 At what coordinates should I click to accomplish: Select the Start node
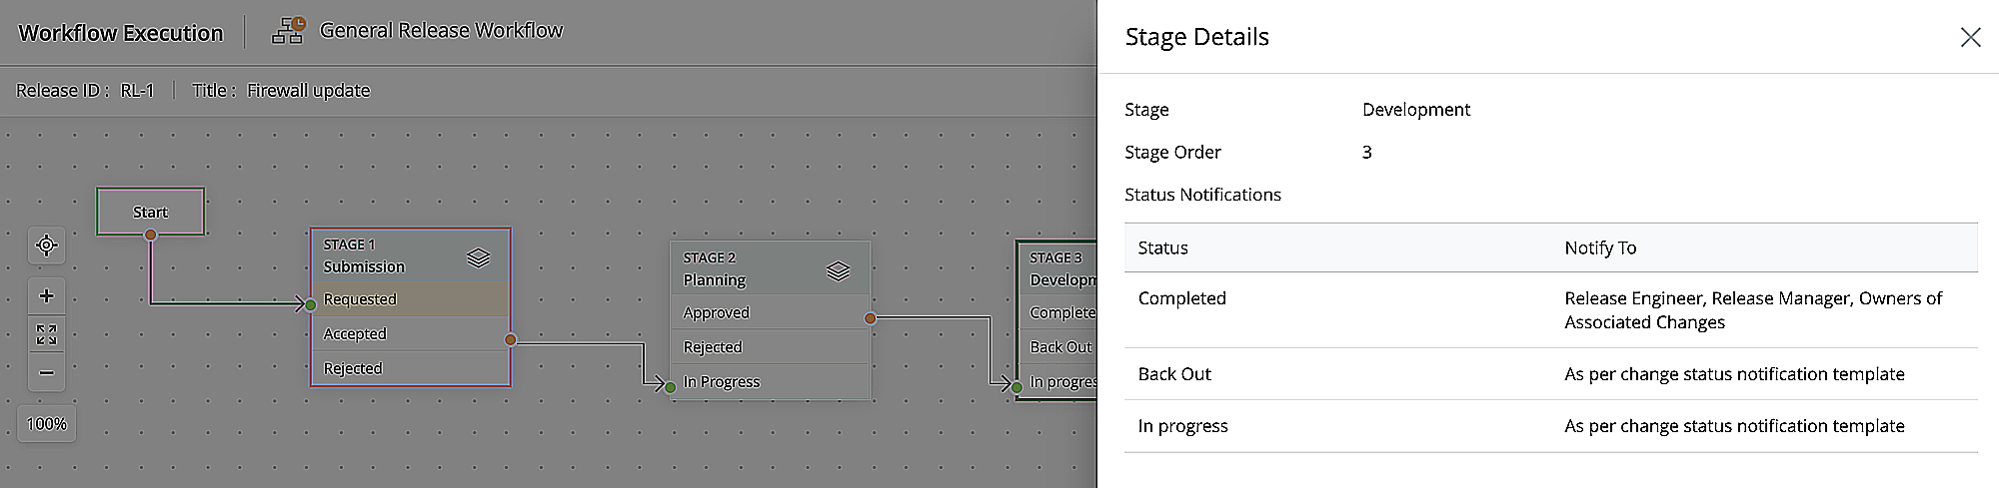pyautogui.click(x=151, y=212)
